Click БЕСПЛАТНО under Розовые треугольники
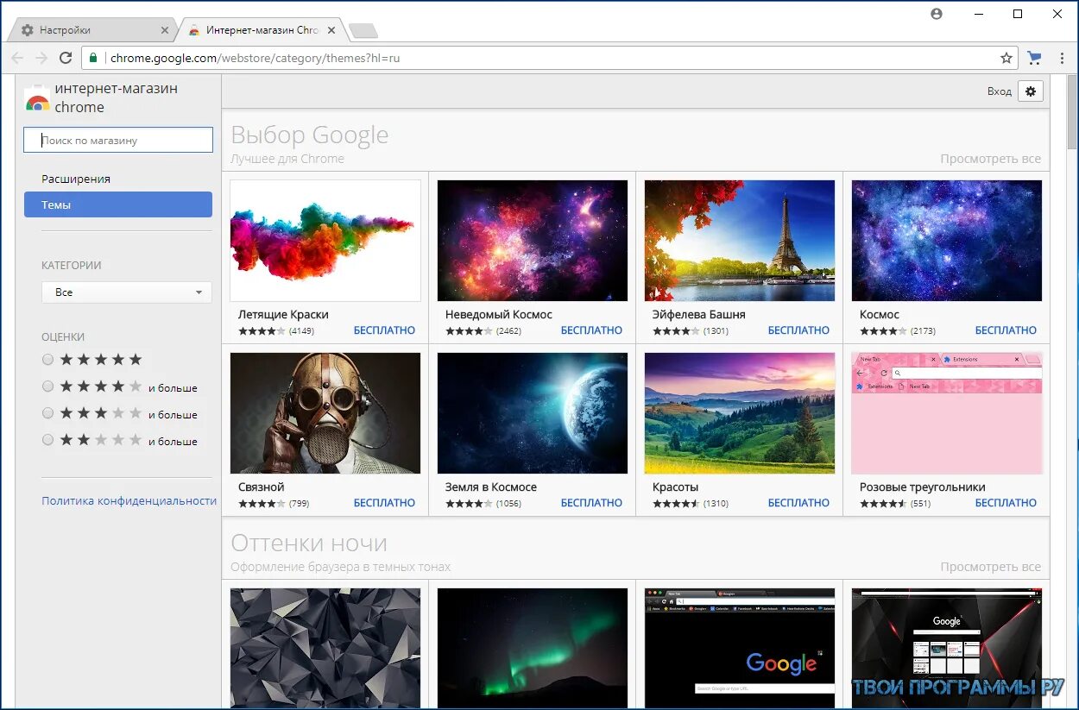Screen dimensions: 1079x710 (1006, 503)
